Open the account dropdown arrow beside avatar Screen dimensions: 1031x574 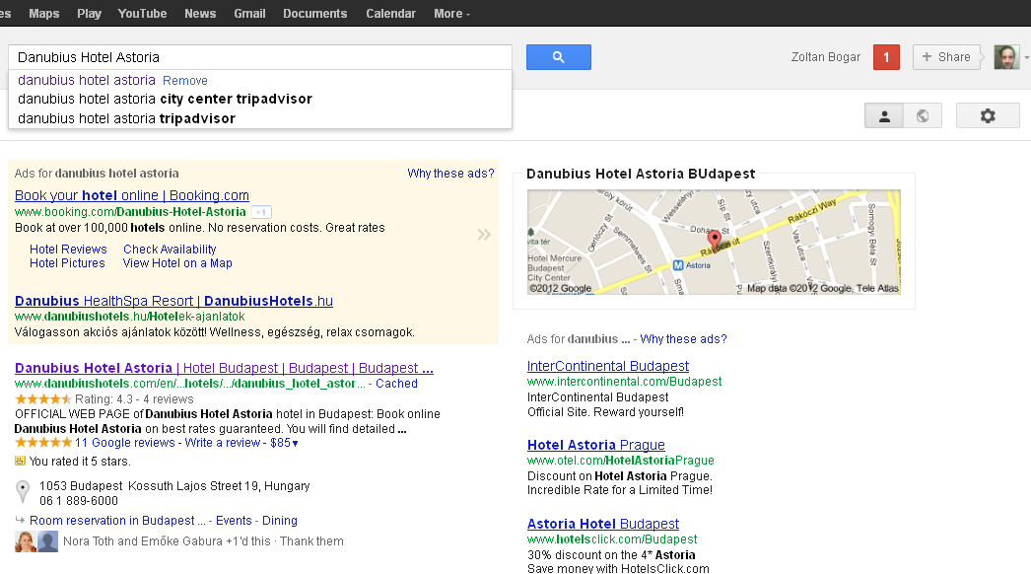coord(1026,57)
